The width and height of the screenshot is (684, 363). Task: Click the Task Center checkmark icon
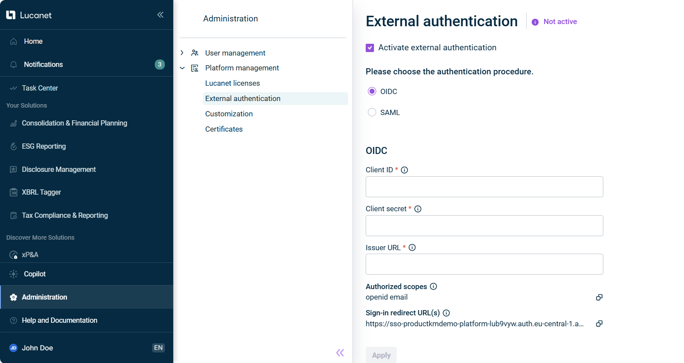14,88
